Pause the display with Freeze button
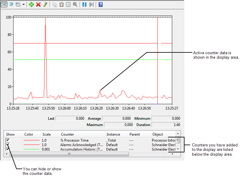This screenshot has width=243, height=185. [x=84, y=4]
